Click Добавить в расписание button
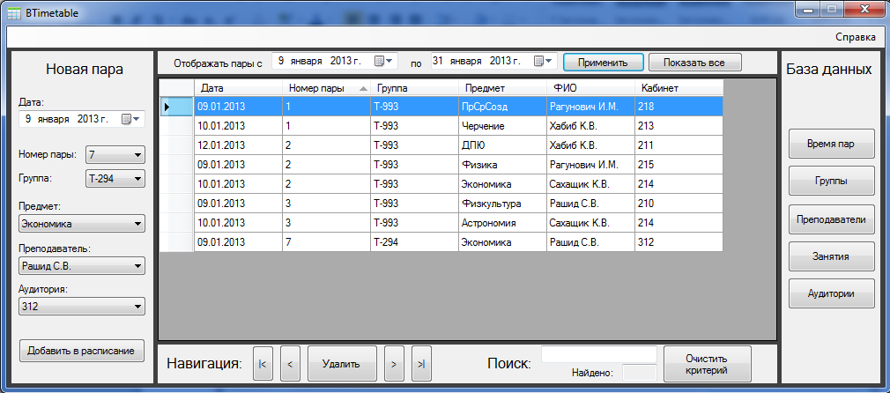This screenshot has width=890, height=393. click(x=81, y=351)
